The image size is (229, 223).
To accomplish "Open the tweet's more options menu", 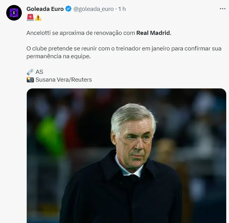I will point(222,9).
